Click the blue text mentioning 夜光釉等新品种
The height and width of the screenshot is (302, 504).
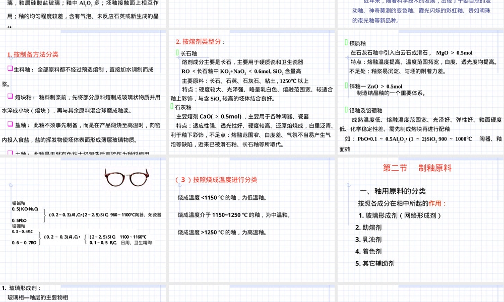click(x=376, y=21)
